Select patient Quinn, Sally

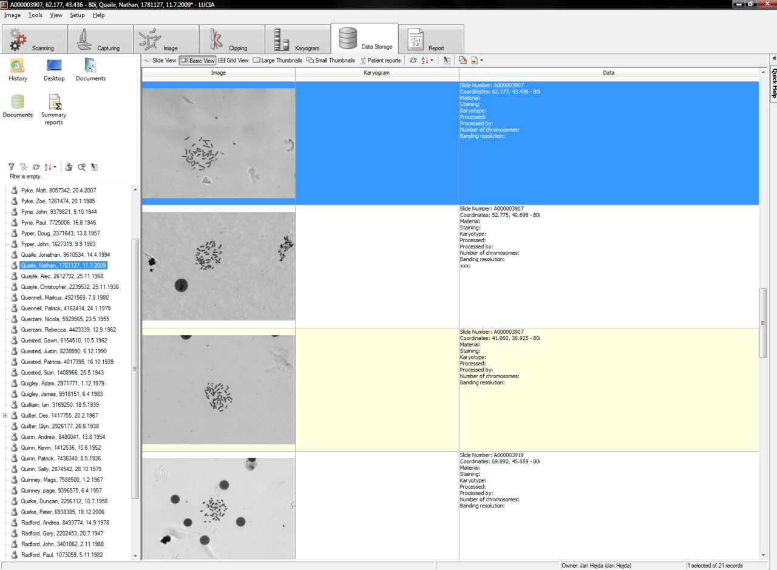coord(61,469)
